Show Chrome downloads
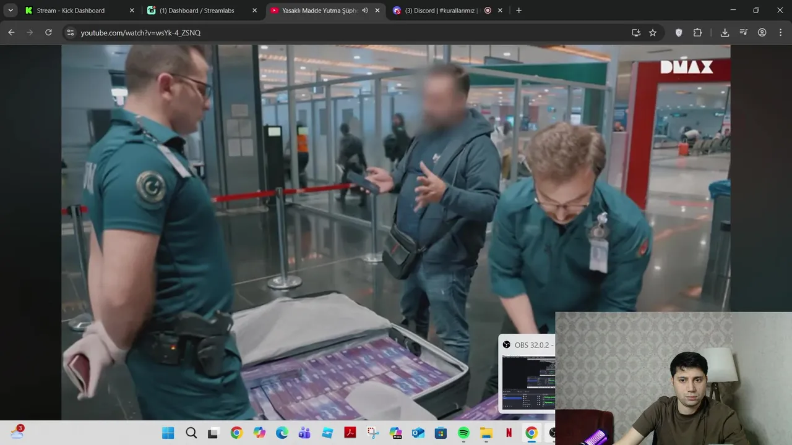 click(725, 33)
